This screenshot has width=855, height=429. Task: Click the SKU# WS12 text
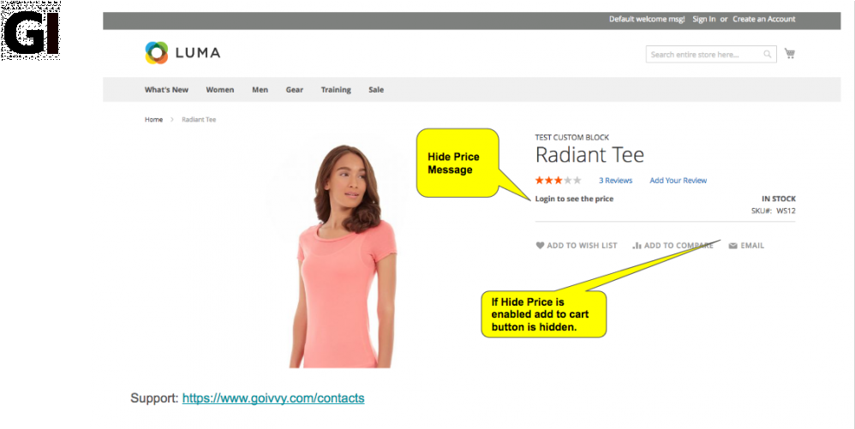click(774, 211)
